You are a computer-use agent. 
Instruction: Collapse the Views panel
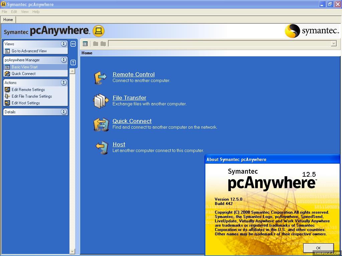(63, 44)
